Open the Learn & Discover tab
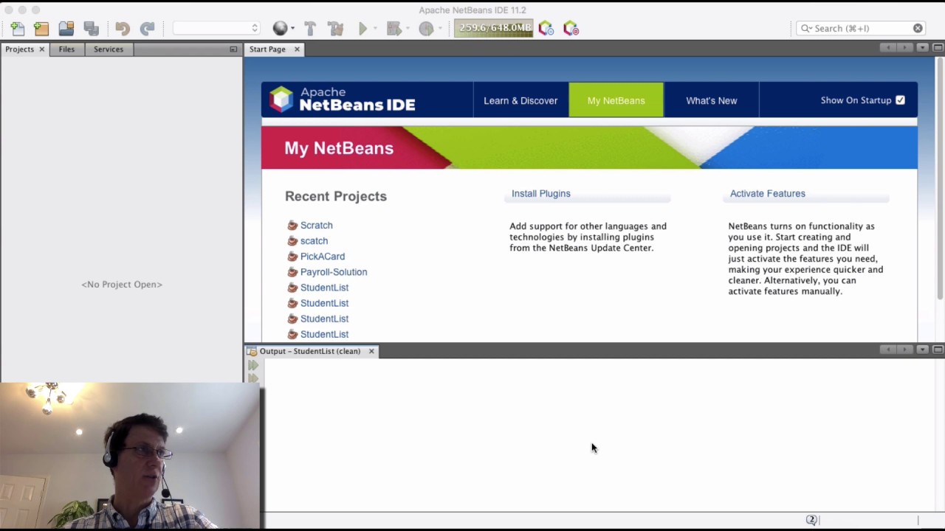This screenshot has width=945, height=531. click(520, 100)
